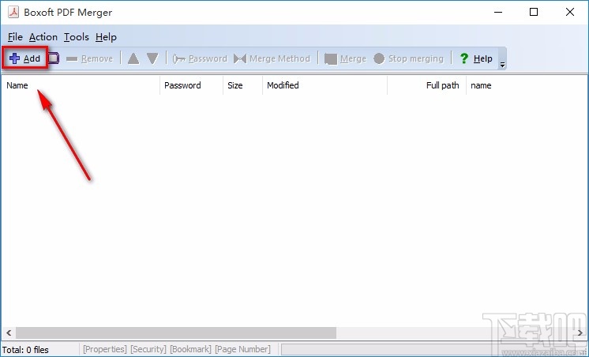This screenshot has width=589, height=357.
Task: Click the [Page Number] status bar link
Action: coord(242,349)
